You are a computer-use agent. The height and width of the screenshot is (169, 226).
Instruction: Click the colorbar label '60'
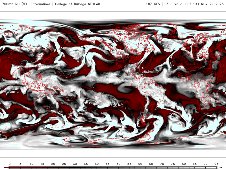(x=140, y=164)
